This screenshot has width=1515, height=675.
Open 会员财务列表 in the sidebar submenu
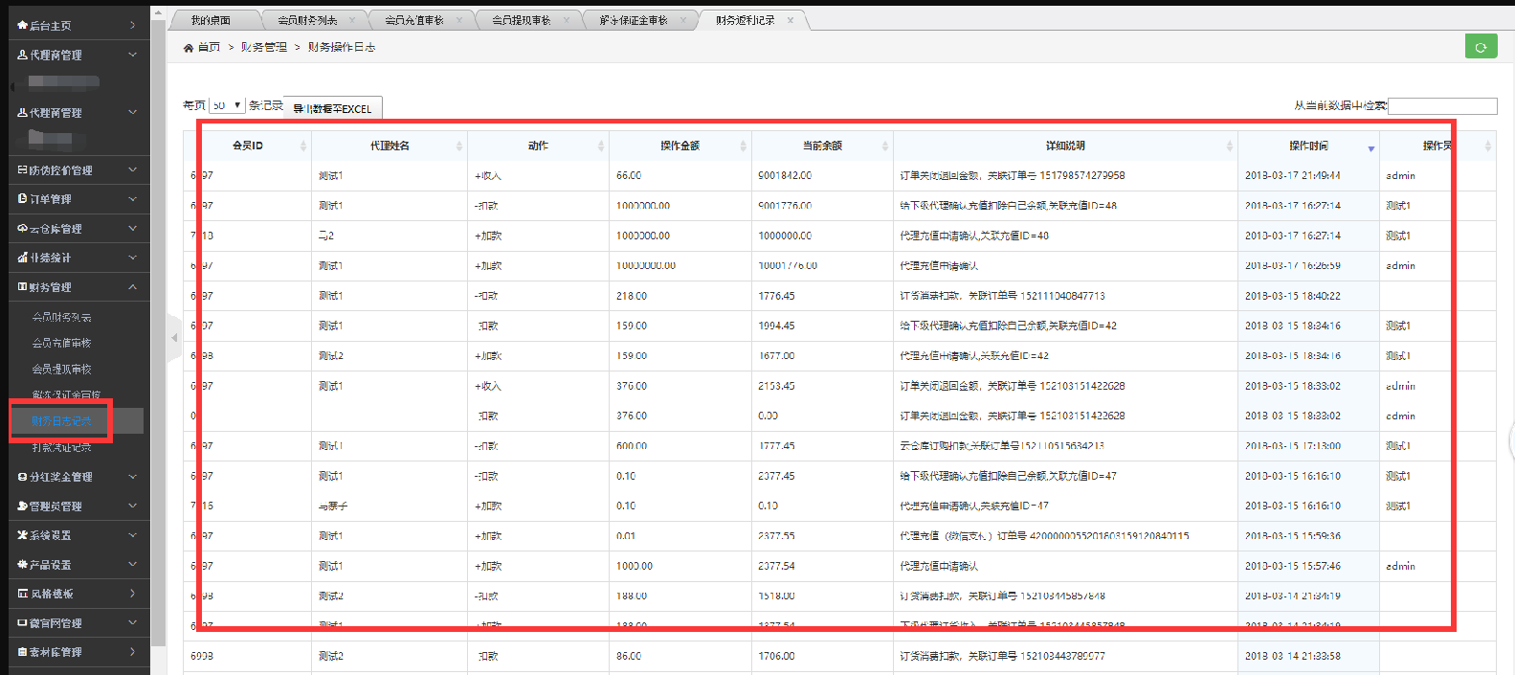click(x=62, y=317)
